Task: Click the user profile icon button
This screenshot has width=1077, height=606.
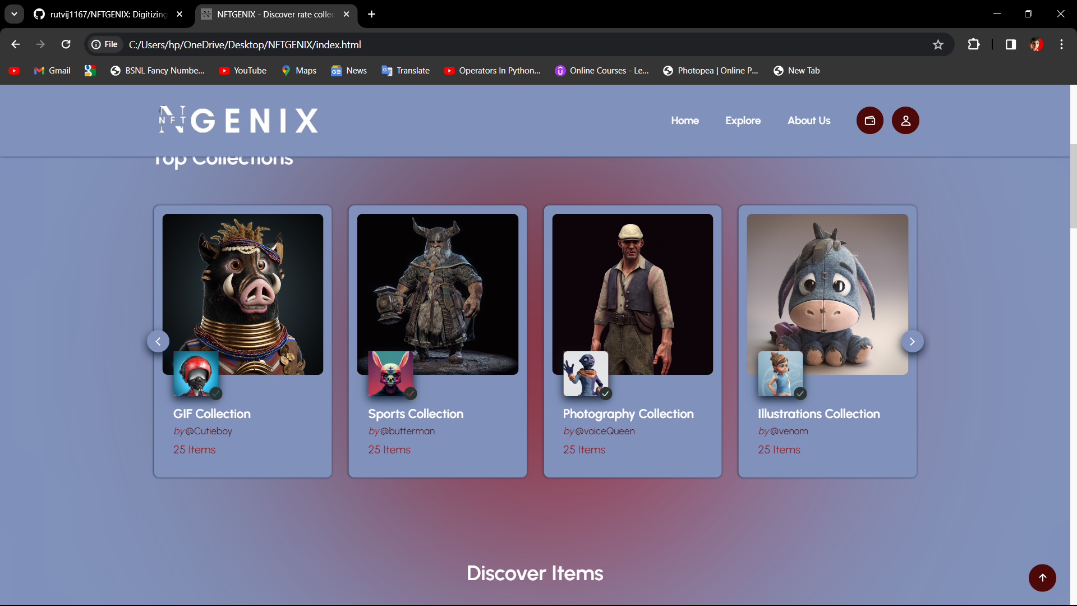Action: [905, 121]
